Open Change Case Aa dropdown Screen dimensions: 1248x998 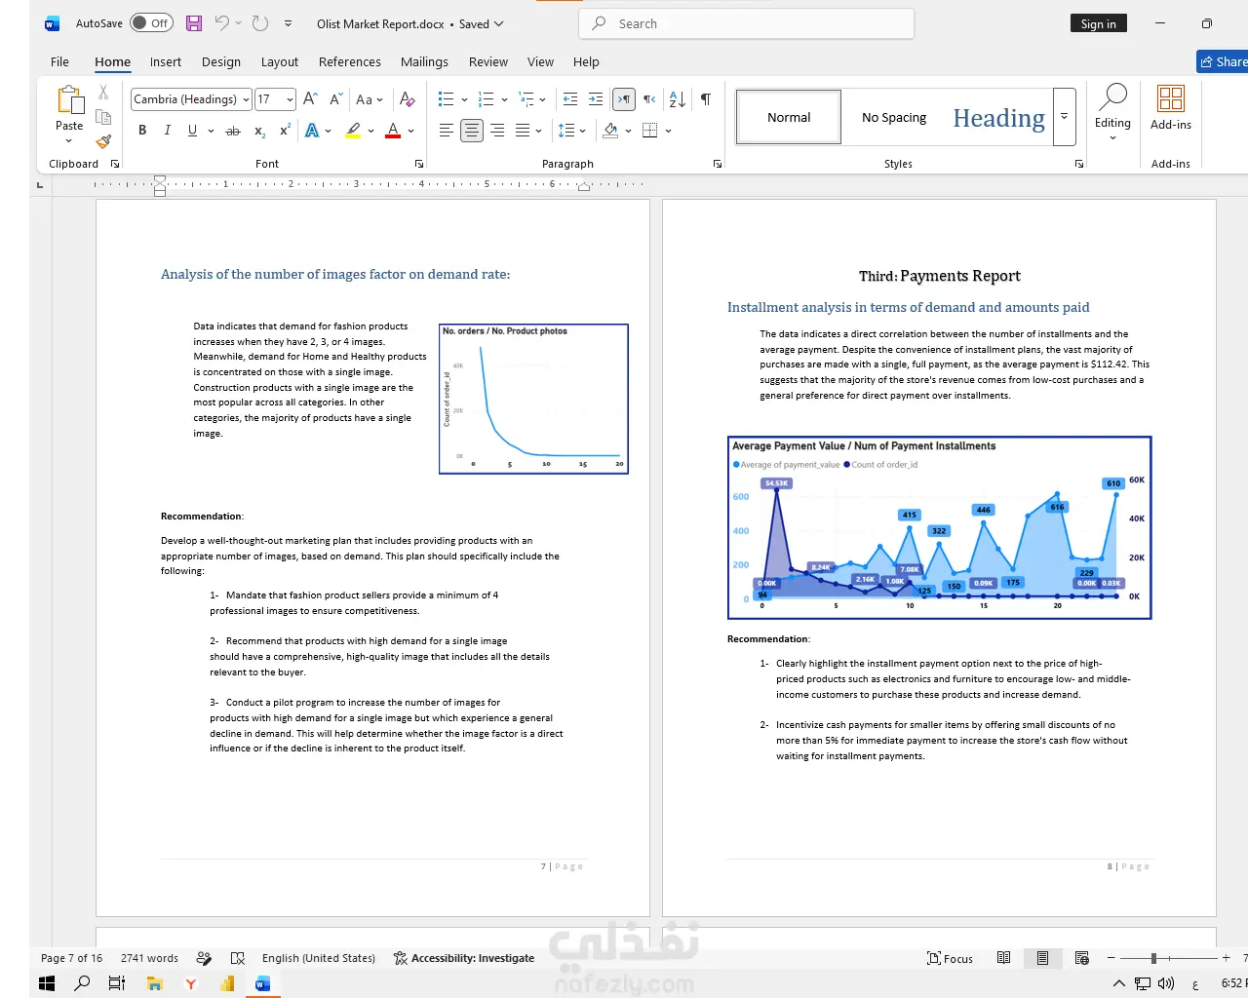(369, 98)
